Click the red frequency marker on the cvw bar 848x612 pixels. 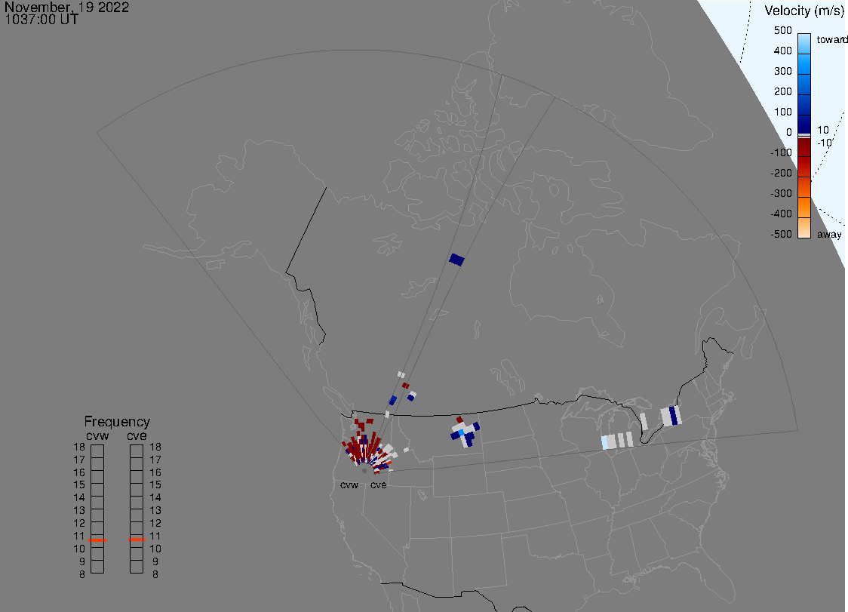97,540
